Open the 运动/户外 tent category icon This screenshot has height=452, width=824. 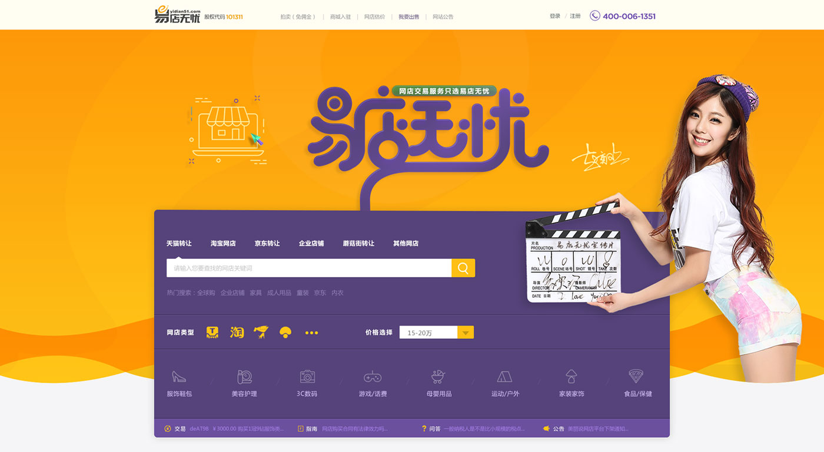(505, 377)
